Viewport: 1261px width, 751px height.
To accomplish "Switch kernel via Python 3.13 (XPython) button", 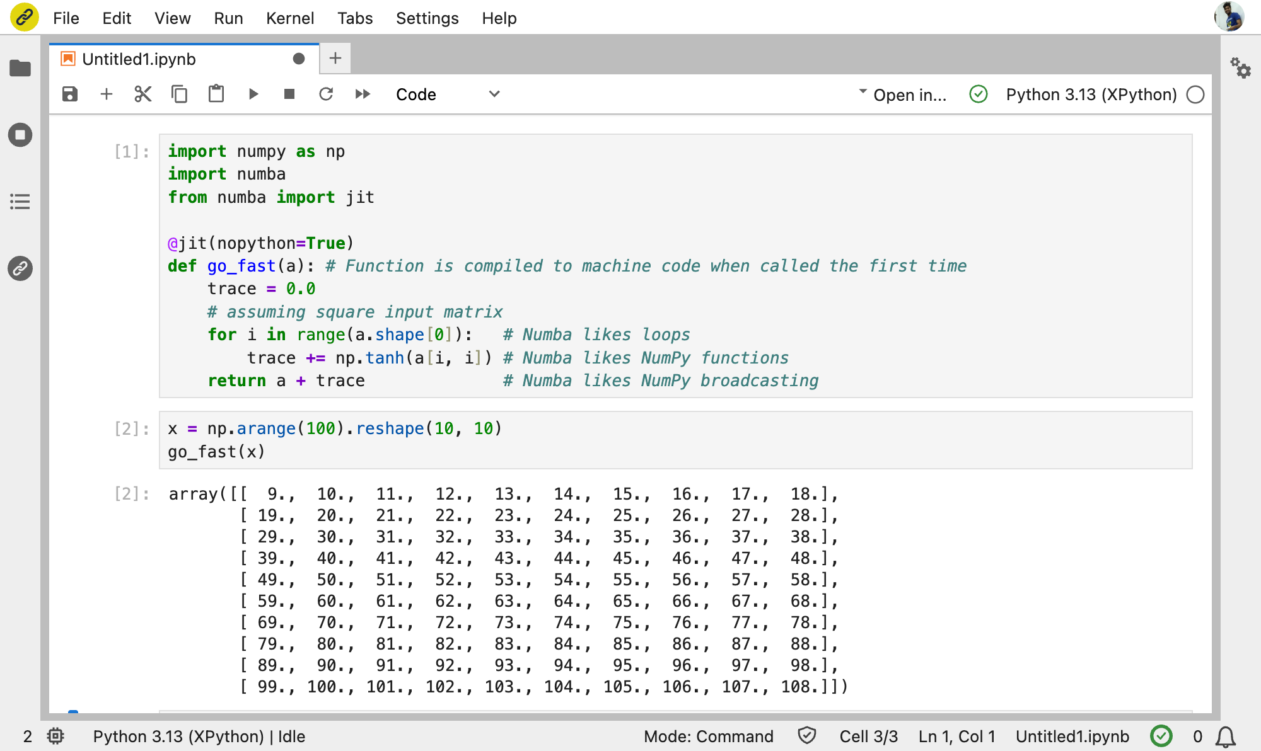I will point(1091,95).
